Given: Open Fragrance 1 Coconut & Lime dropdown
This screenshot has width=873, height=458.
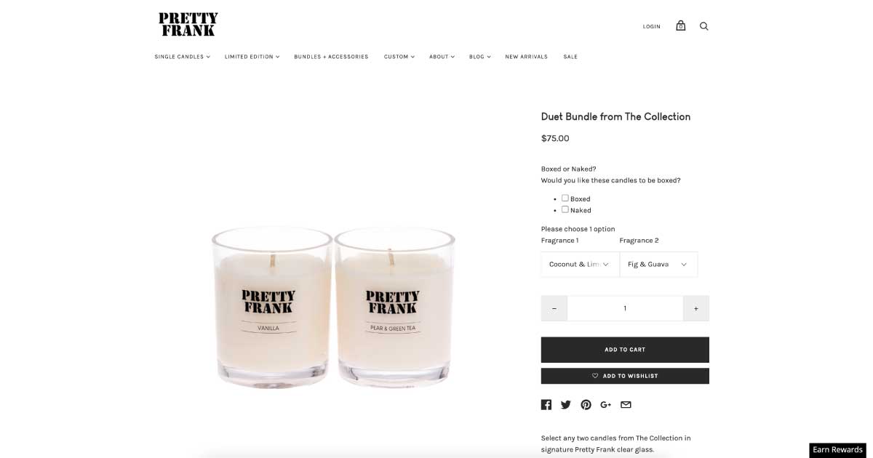Looking at the screenshot, I should tap(580, 264).
